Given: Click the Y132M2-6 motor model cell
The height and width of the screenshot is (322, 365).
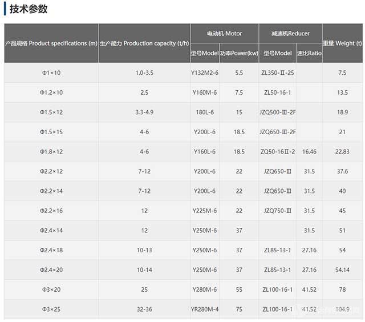Looking at the screenshot, I should (205, 73).
